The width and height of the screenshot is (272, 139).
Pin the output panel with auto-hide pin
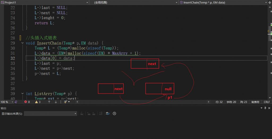[265, 108]
